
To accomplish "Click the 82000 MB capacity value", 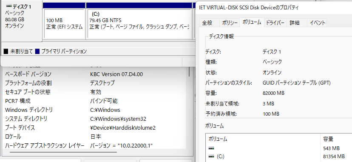I will (x=273, y=93).
